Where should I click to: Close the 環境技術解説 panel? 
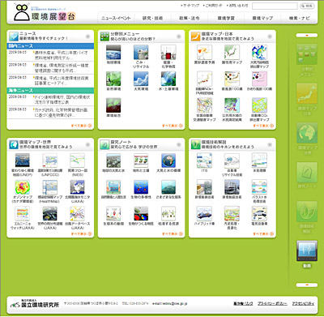point(270,145)
